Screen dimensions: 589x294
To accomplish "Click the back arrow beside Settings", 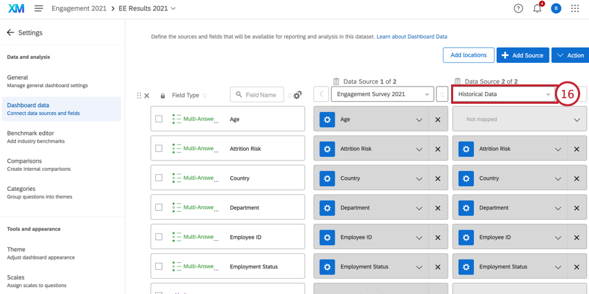I will click(10, 33).
